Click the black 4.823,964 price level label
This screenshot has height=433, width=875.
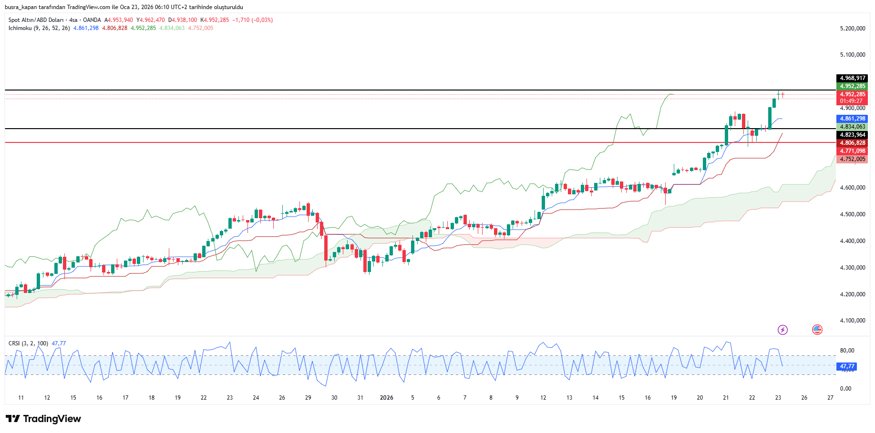[x=852, y=135]
